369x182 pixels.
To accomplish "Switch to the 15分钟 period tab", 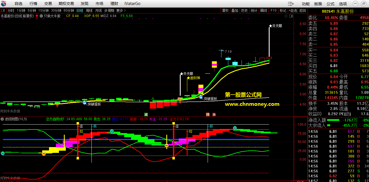I will 44,10.
